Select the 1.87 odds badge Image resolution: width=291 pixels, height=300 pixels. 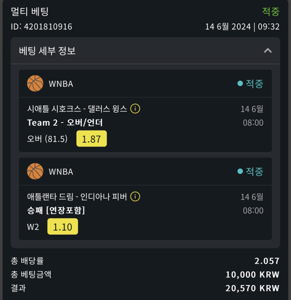click(x=91, y=139)
